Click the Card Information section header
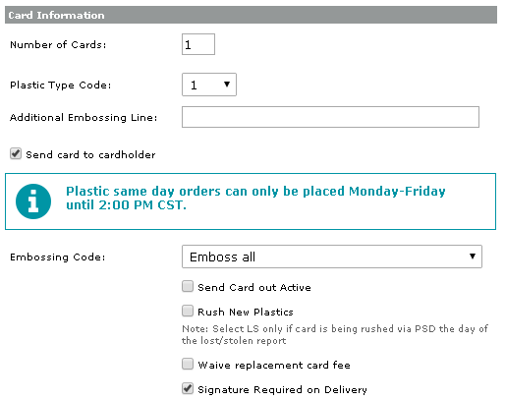This screenshot has height=400, width=505. pyautogui.click(x=251, y=15)
